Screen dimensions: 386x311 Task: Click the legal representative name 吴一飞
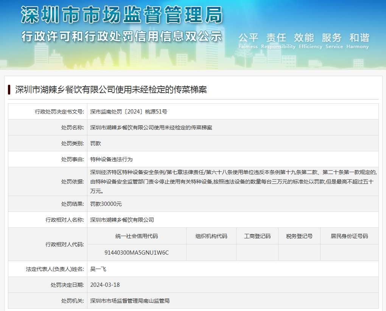[x=98, y=269]
